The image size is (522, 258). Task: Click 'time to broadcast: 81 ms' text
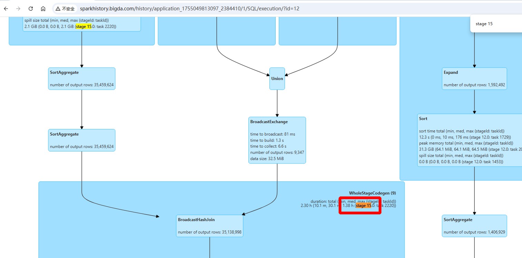pyautogui.click(x=273, y=134)
